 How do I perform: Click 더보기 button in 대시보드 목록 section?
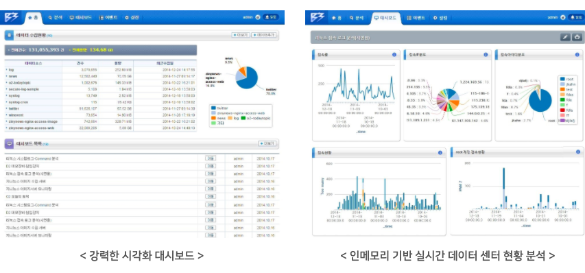[x=267, y=143]
